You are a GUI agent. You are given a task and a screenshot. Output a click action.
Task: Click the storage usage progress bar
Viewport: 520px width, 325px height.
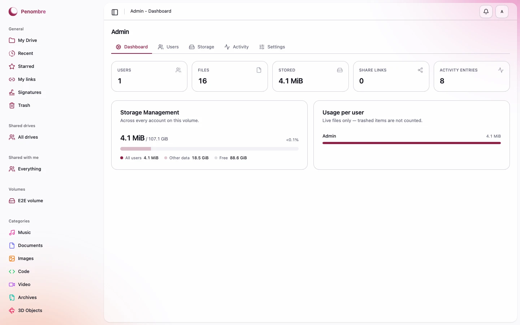209,149
